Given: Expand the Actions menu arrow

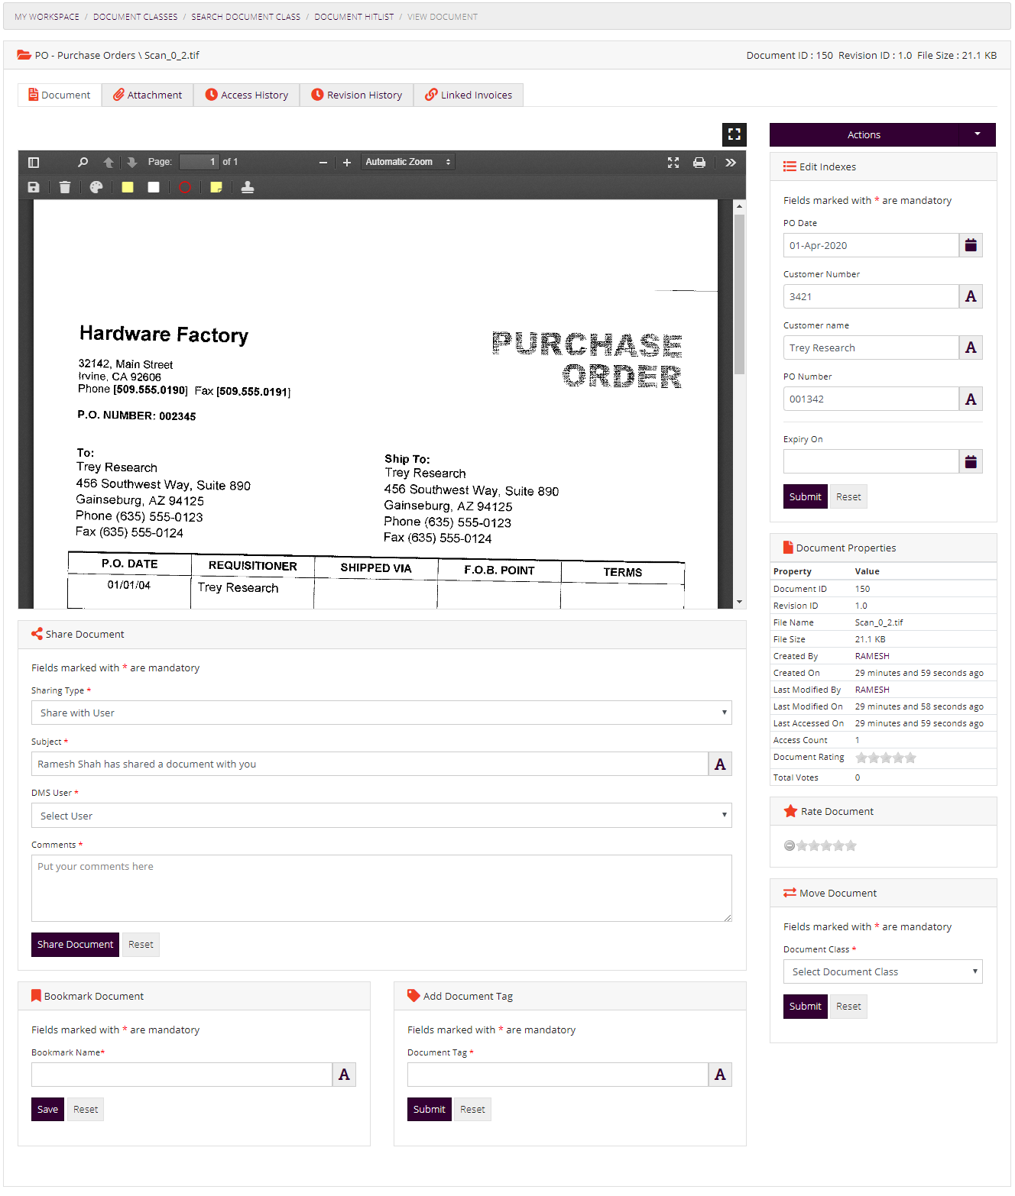Looking at the screenshot, I should 977,134.
